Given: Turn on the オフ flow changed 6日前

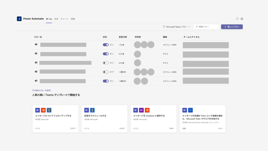Looking at the screenshot, I should coord(106,63).
